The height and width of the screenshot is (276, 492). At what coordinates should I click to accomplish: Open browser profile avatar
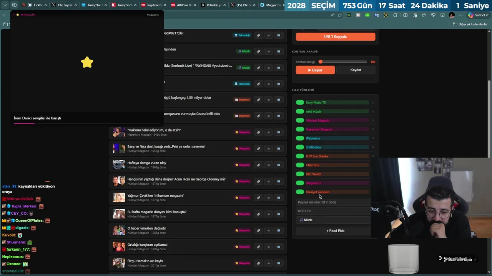click(x=452, y=15)
